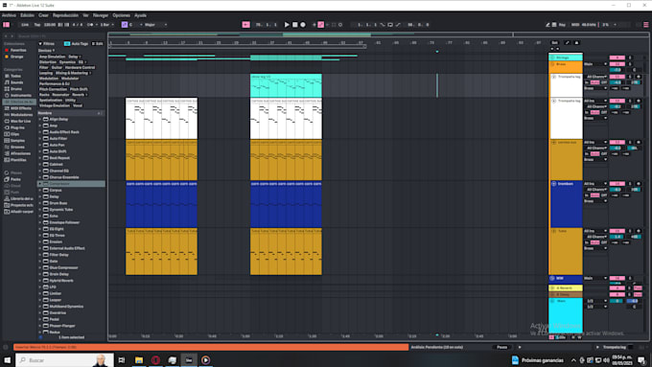The height and width of the screenshot is (367, 652).
Task: Select the cyan Main track header
Action: 566,315
